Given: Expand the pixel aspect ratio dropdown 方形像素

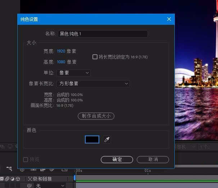Looking at the screenshot, I should click(x=93, y=84).
